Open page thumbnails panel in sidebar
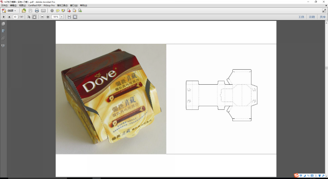 click(x=3, y=24)
